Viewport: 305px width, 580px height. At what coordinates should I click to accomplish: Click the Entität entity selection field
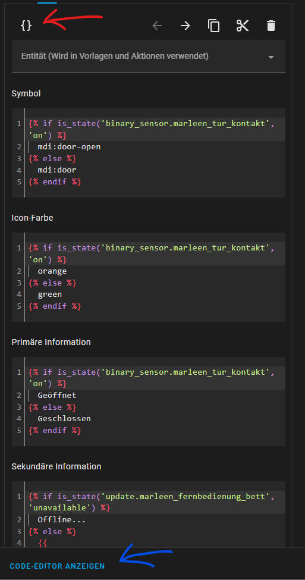(x=149, y=57)
